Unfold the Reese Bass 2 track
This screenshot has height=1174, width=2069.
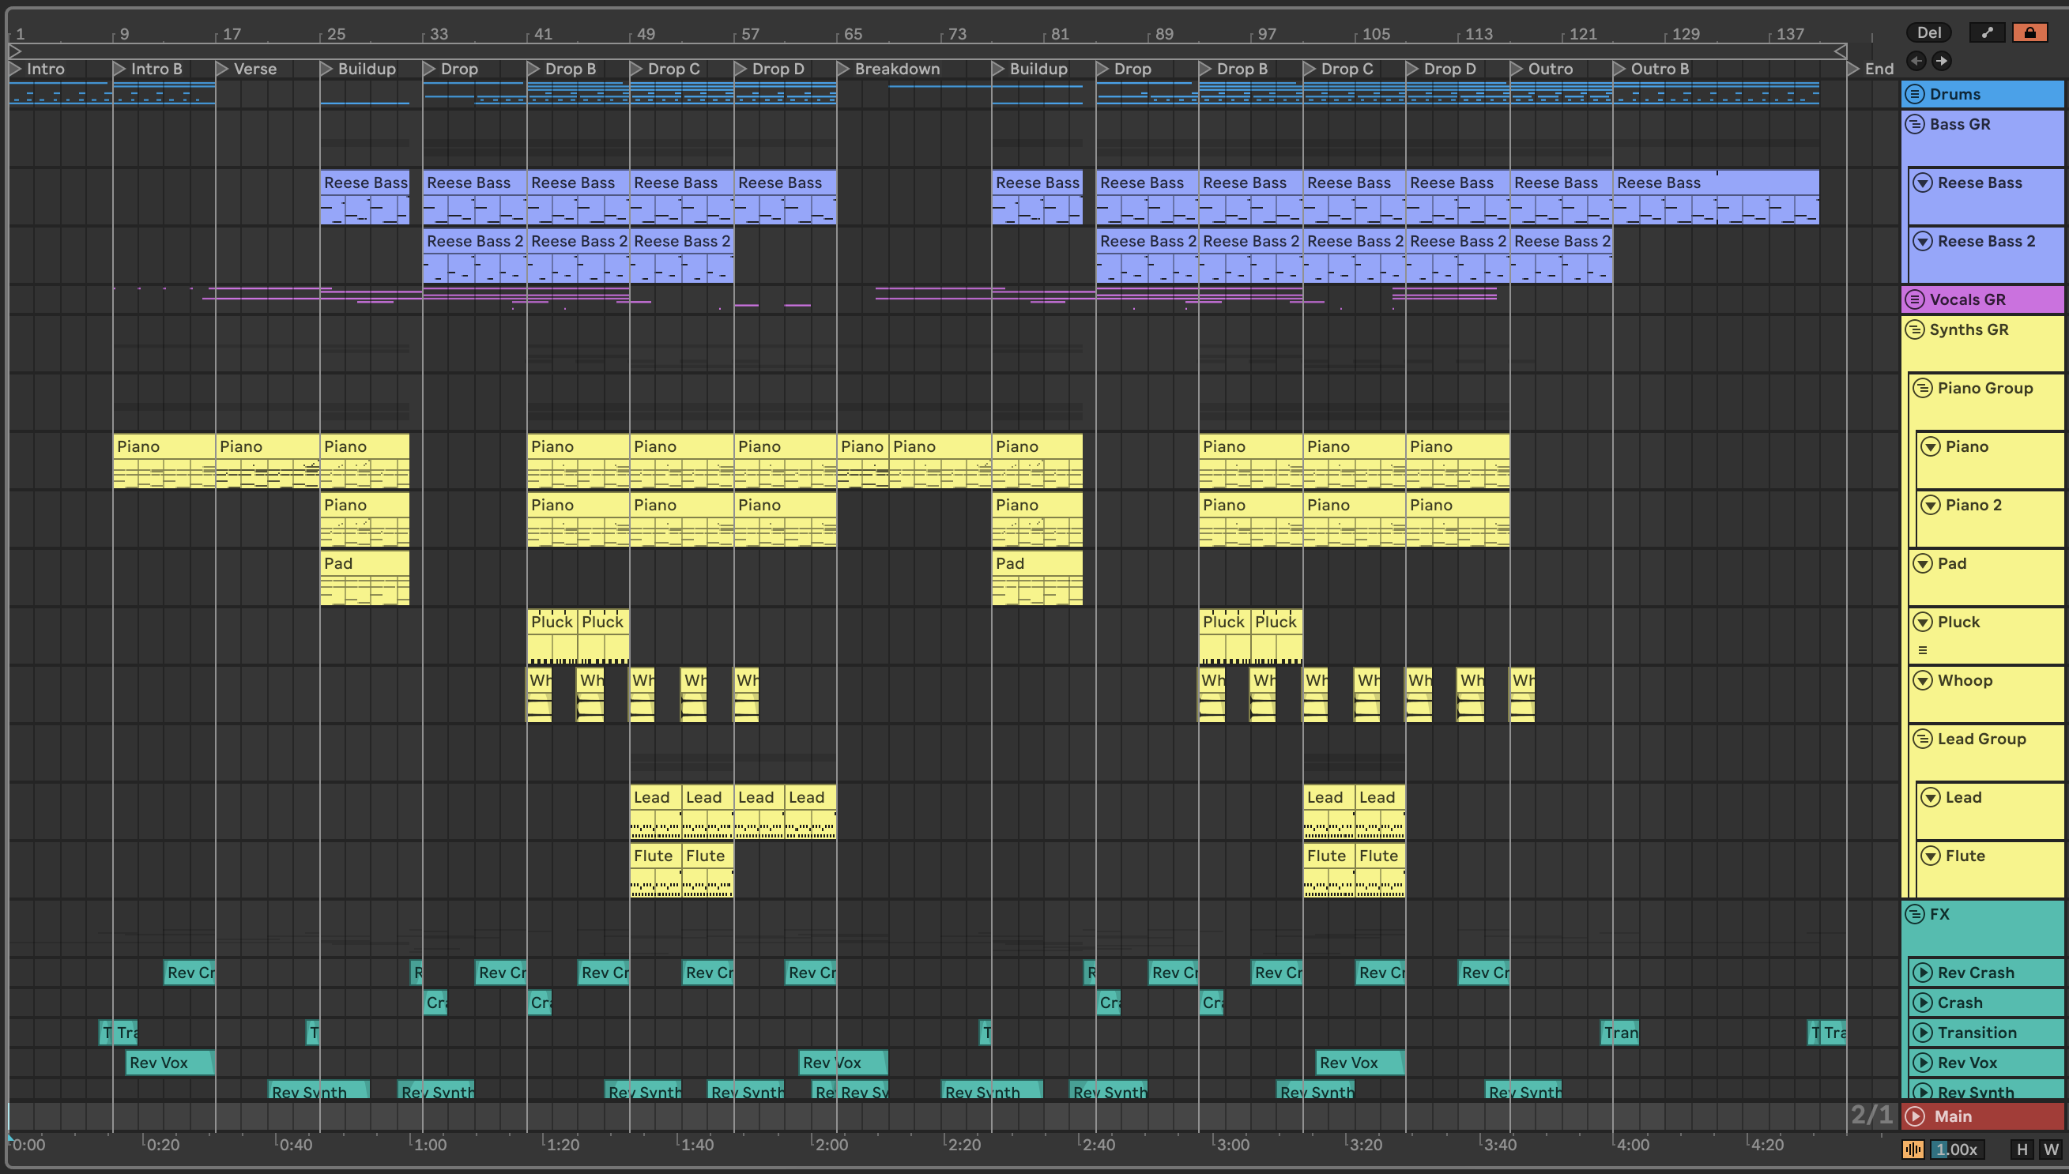1923,241
